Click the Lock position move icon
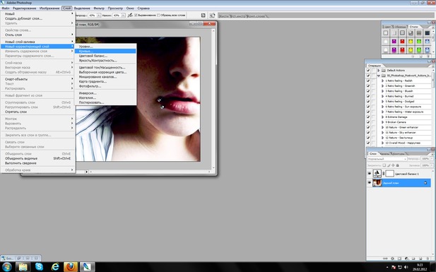436x272 pixels. point(393,165)
